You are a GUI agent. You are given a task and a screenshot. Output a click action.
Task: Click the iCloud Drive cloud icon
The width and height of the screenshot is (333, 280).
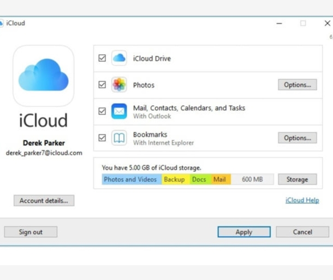click(x=119, y=58)
